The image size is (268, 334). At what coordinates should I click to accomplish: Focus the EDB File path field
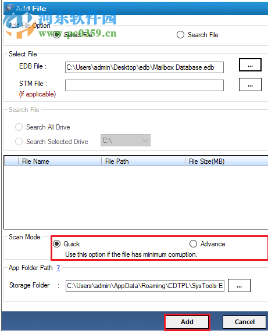pos(144,67)
